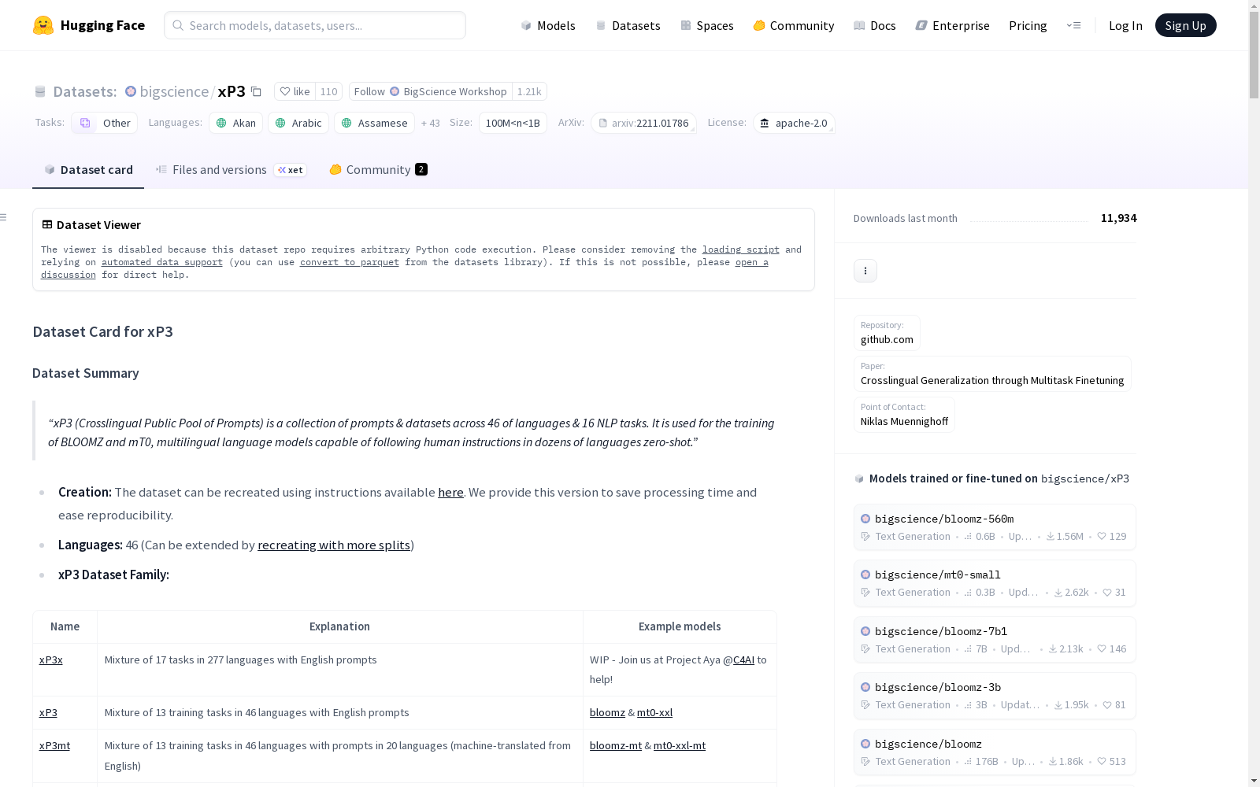Click the Datasets: breadcrumb label
Image resolution: width=1260 pixels, height=787 pixels.
click(85, 91)
